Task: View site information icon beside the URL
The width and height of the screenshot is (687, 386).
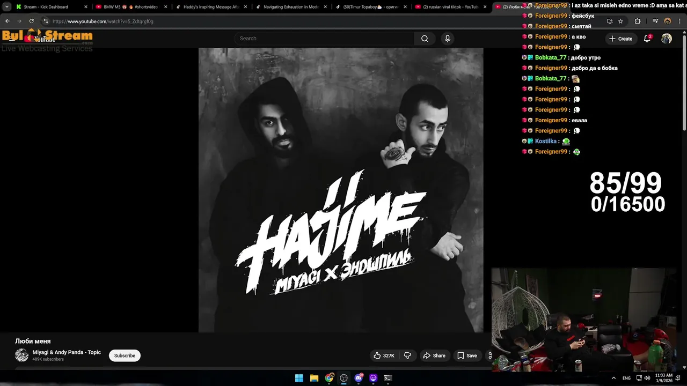Action: pos(46,21)
